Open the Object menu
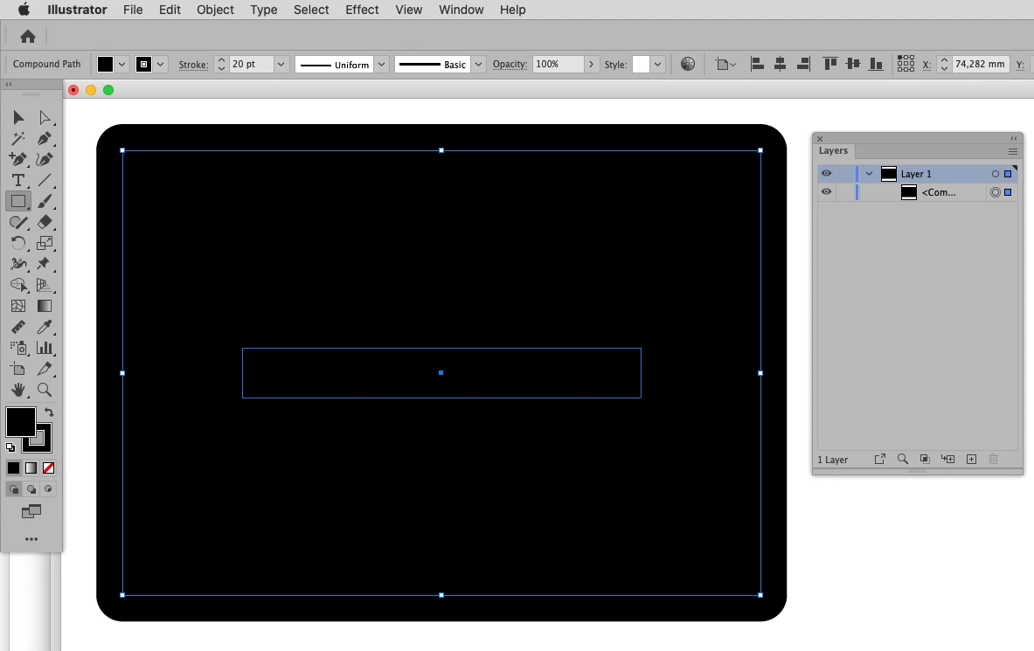The height and width of the screenshot is (651, 1034). tap(215, 10)
